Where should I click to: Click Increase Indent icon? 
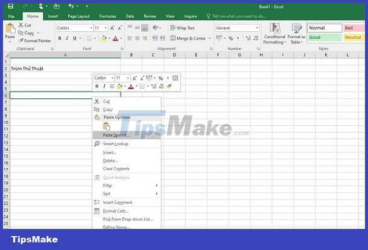(163, 38)
